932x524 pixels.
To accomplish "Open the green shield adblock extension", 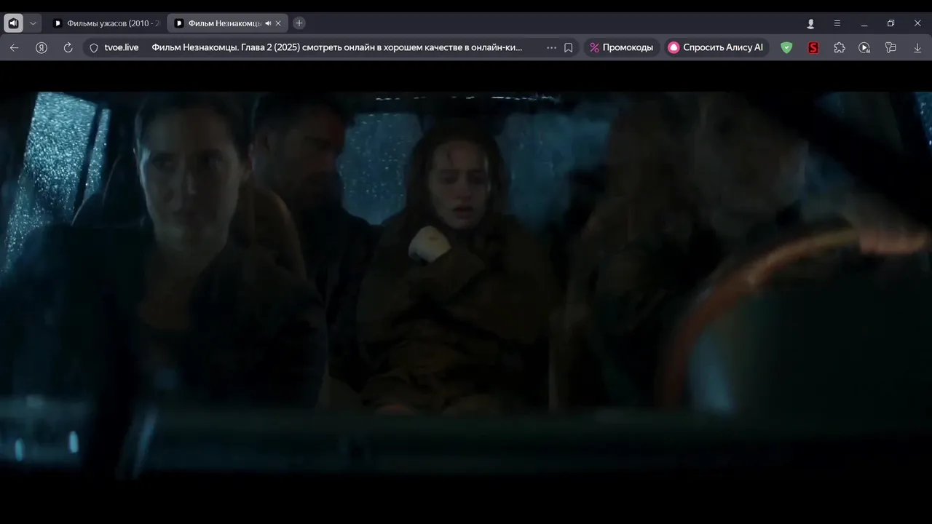I will click(x=786, y=47).
